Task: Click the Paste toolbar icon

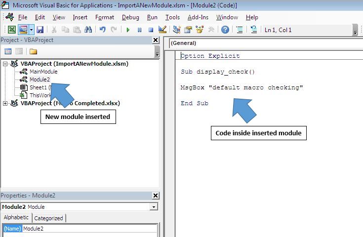Action: (x=77, y=30)
